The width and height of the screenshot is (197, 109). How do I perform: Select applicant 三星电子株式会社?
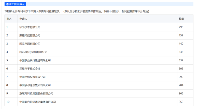[x=30, y=69]
